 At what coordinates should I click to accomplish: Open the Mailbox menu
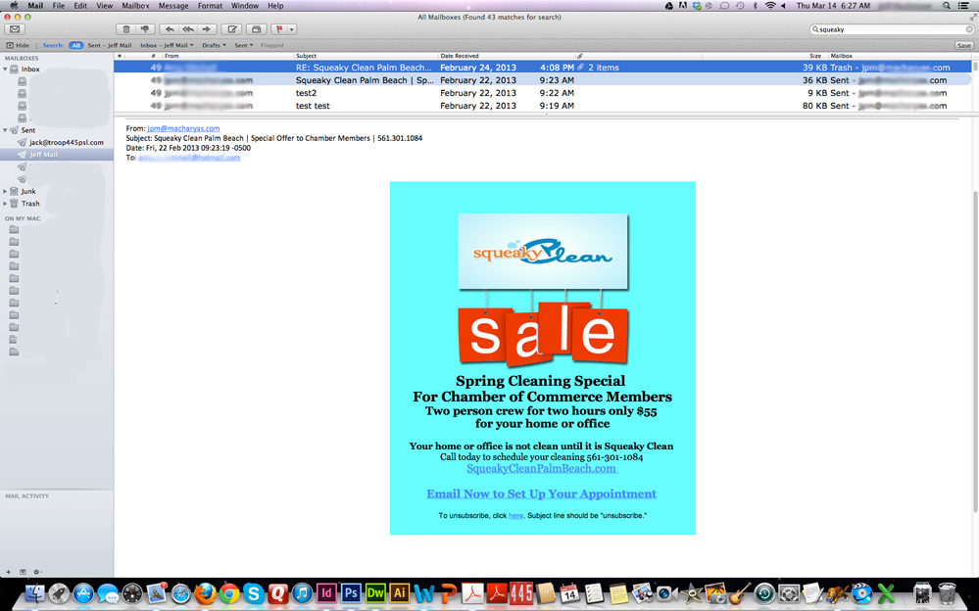tap(135, 6)
